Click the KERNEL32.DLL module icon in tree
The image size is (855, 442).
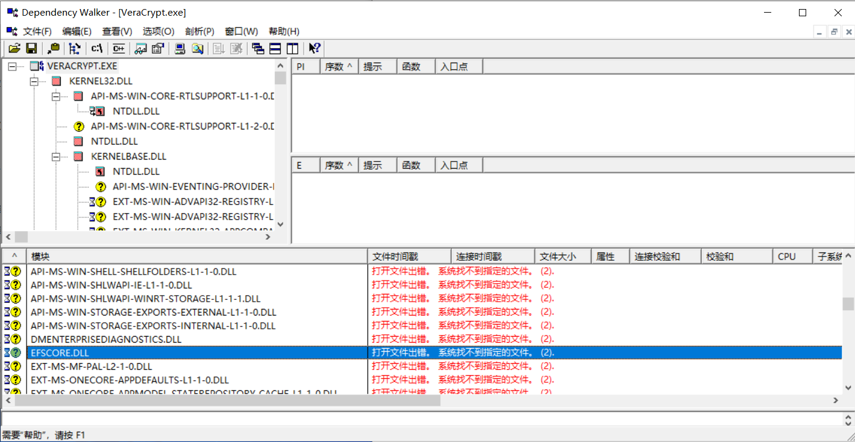point(57,81)
